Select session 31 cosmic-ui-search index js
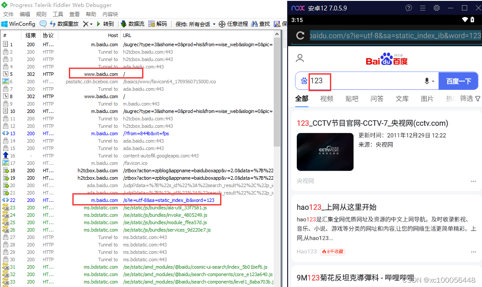This screenshot has height=287, width=482. tap(137, 267)
